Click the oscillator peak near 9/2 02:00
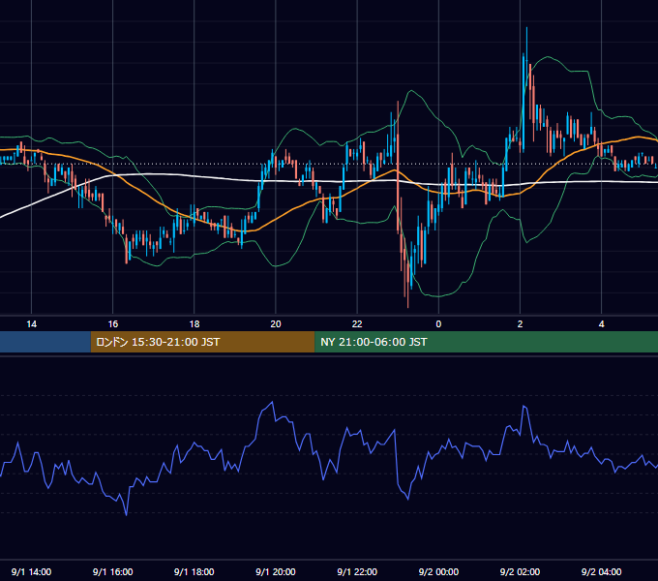 click(523, 406)
